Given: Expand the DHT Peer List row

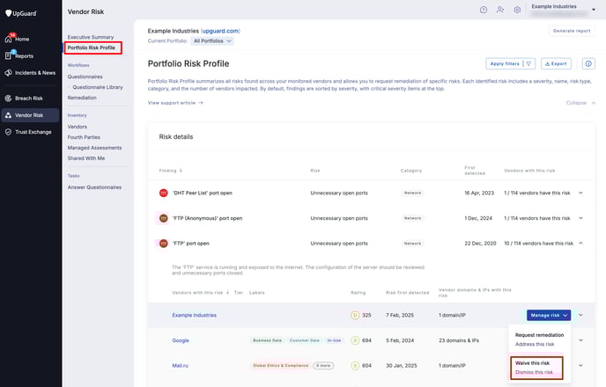Looking at the screenshot, I should (580, 193).
